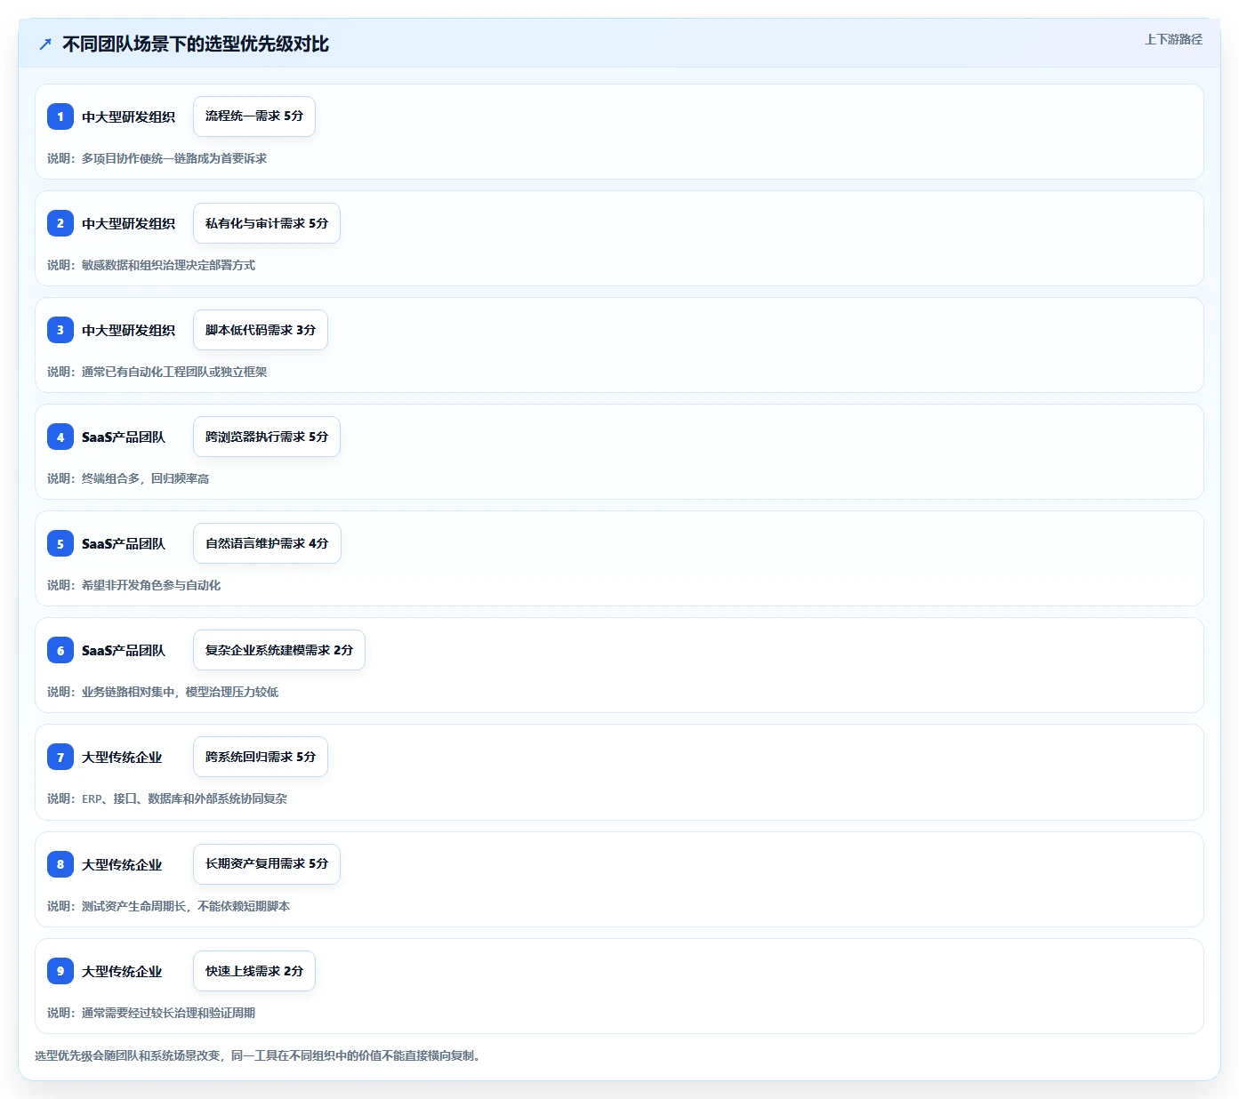Click 大型传统企业 beside the 跨系统回归需求 chip
Screen dimensions: 1239x1099
pyautogui.click(x=122, y=757)
